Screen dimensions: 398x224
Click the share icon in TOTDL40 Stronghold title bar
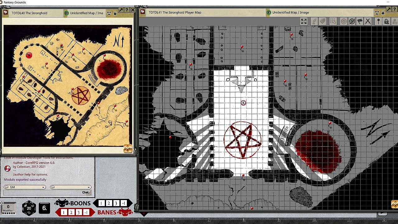109,13
